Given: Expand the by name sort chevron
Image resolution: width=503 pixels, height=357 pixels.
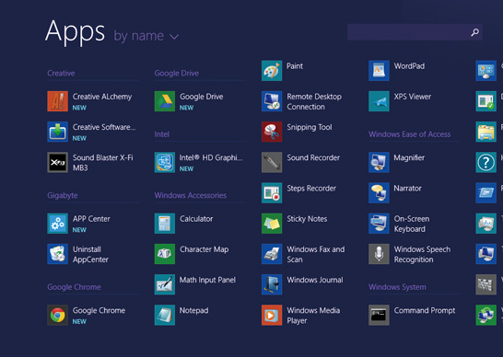Looking at the screenshot, I should tap(174, 37).
